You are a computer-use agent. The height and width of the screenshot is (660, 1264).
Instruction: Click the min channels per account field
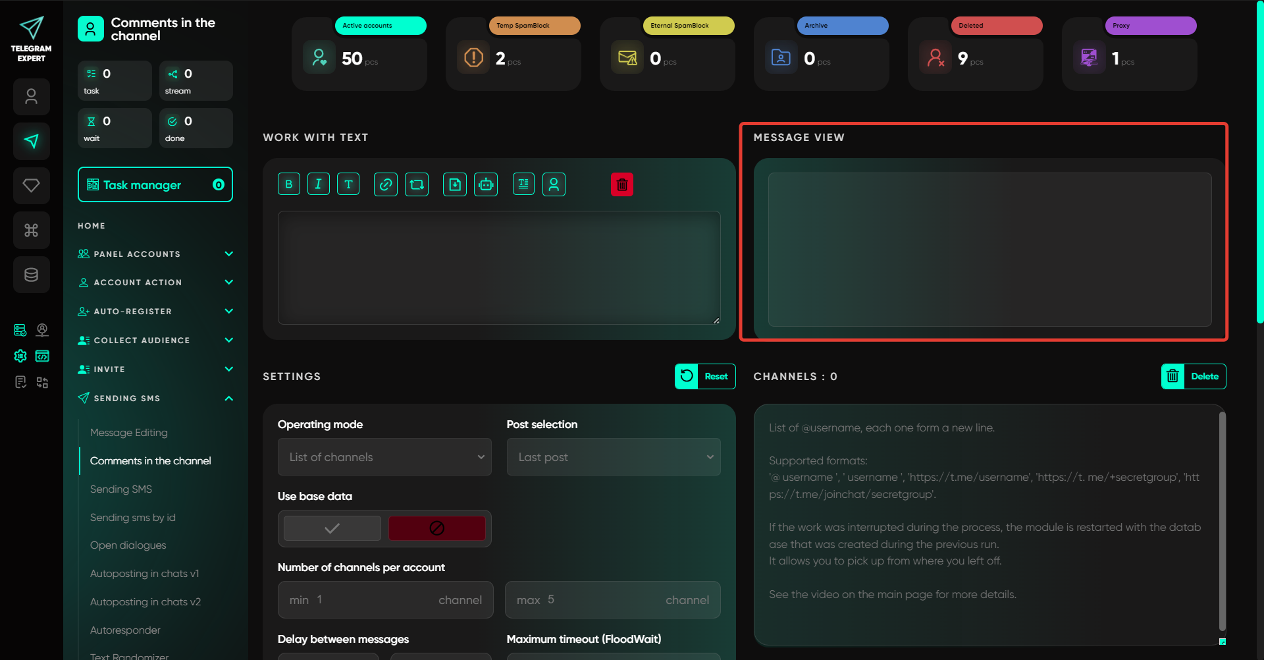click(385, 600)
